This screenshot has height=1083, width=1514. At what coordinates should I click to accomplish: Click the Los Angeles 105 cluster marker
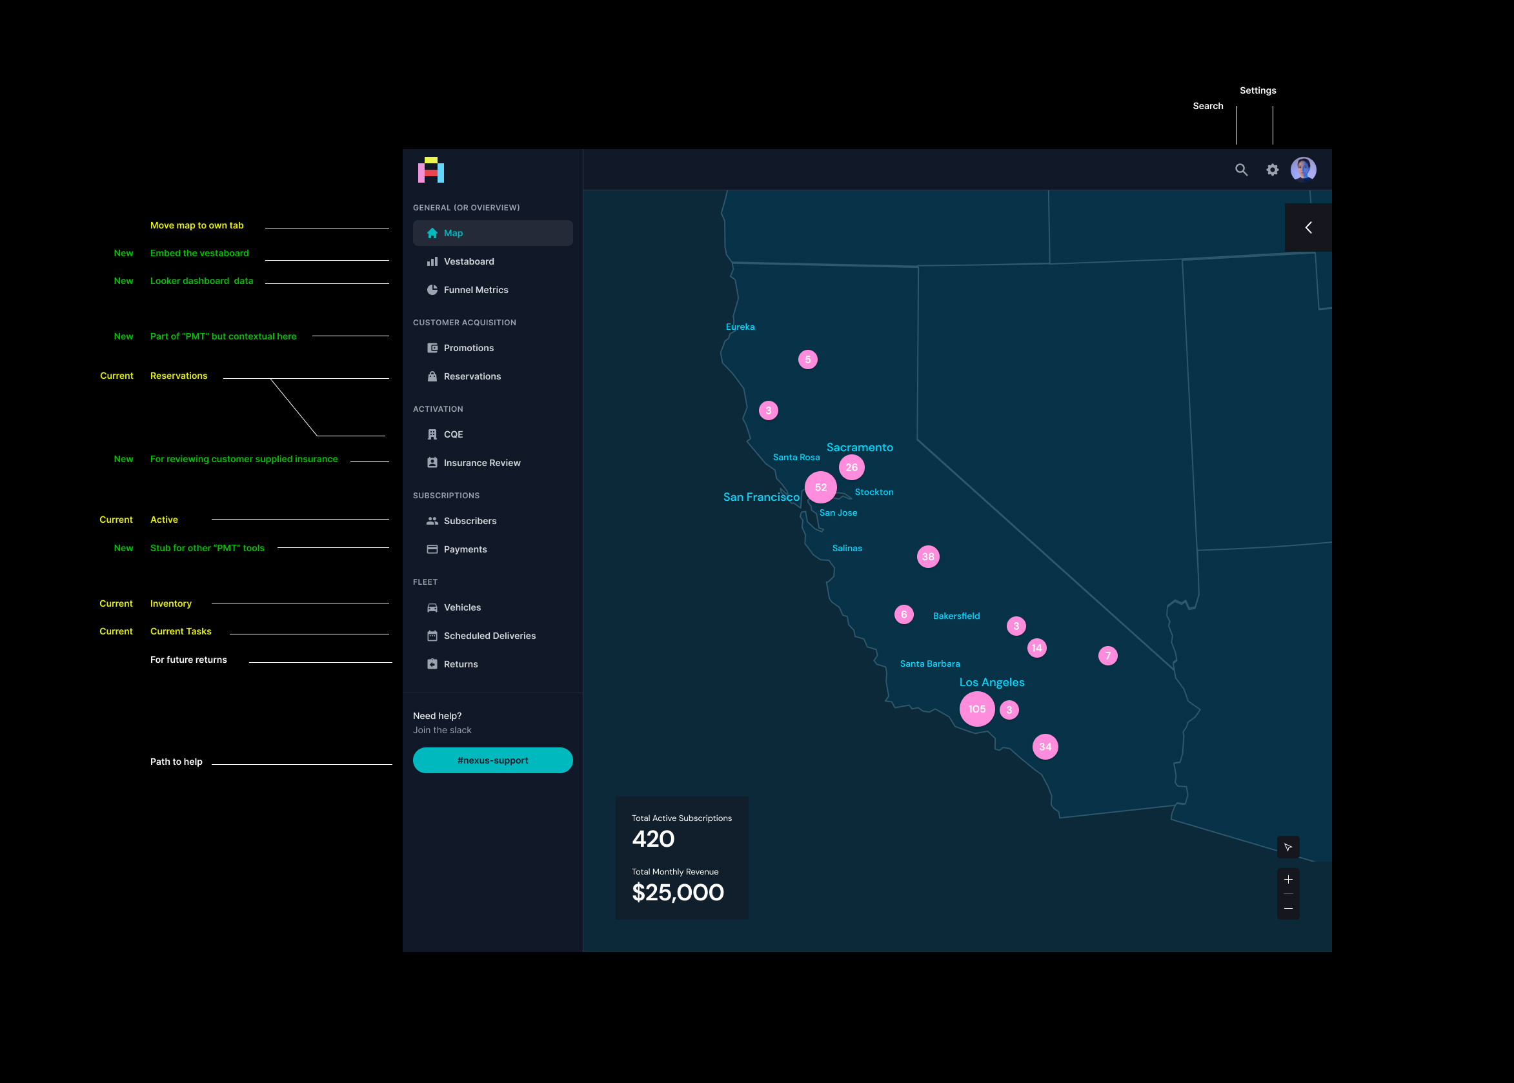tap(976, 709)
